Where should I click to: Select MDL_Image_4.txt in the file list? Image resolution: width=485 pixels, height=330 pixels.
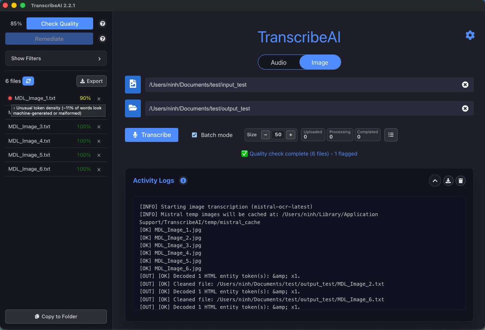click(29, 141)
